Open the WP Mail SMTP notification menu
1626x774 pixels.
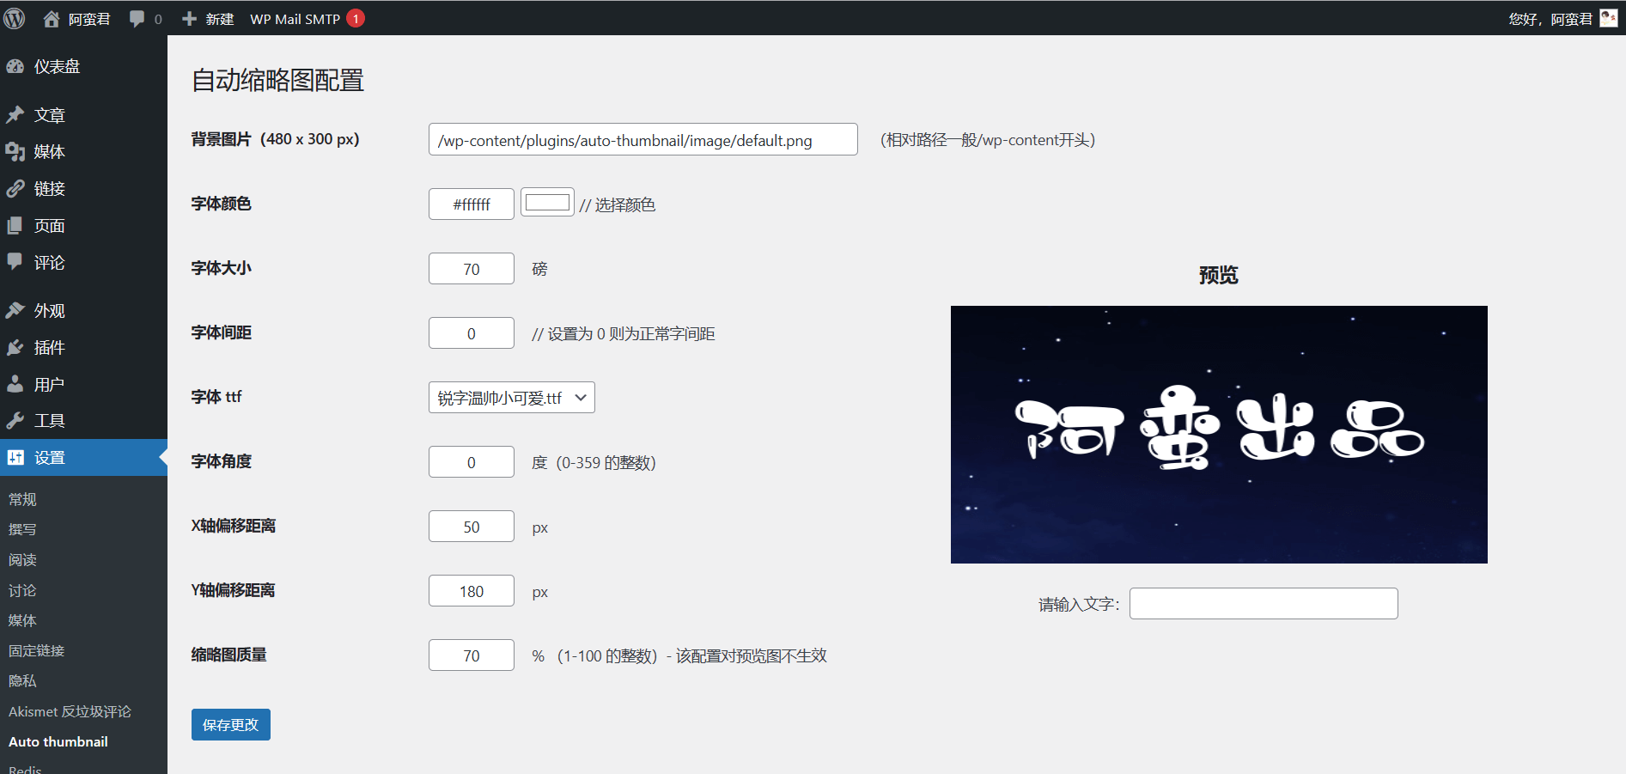click(298, 17)
